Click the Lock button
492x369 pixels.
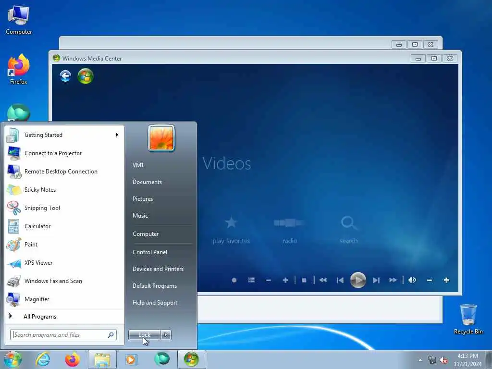[x=144, y=335]
